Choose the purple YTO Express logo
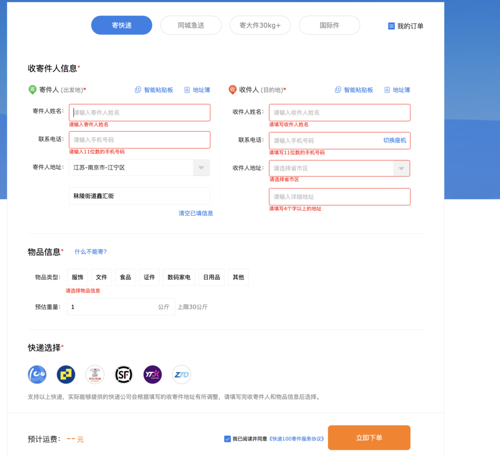The image size is (500, 455). (x=153, y=374)
